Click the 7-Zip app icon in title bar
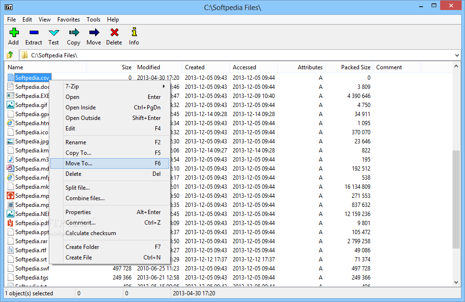This screenshot has height=302, width=465. tap(9, 7)
